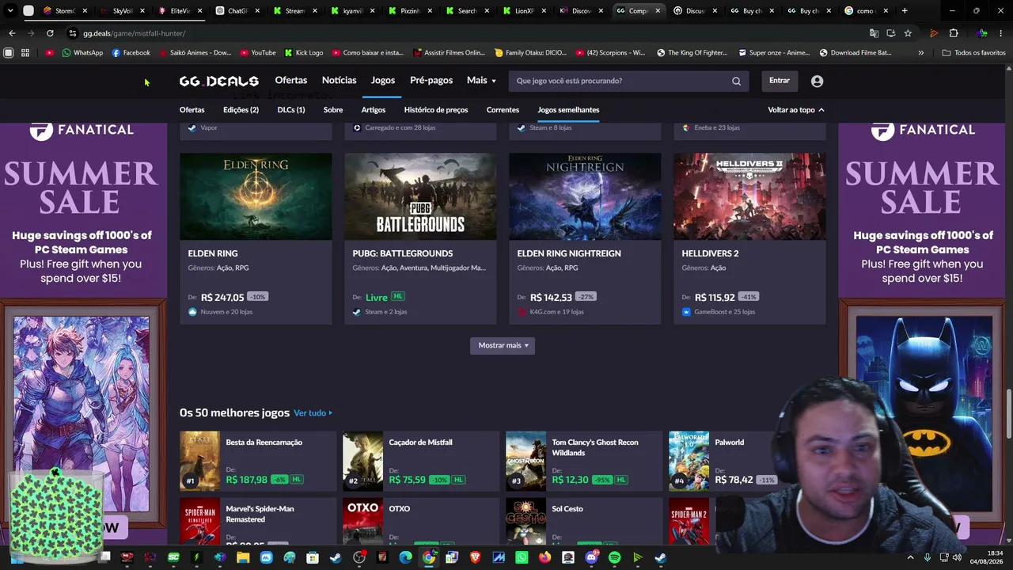Close the active GG.deals tab

click(x=658, y=11)
